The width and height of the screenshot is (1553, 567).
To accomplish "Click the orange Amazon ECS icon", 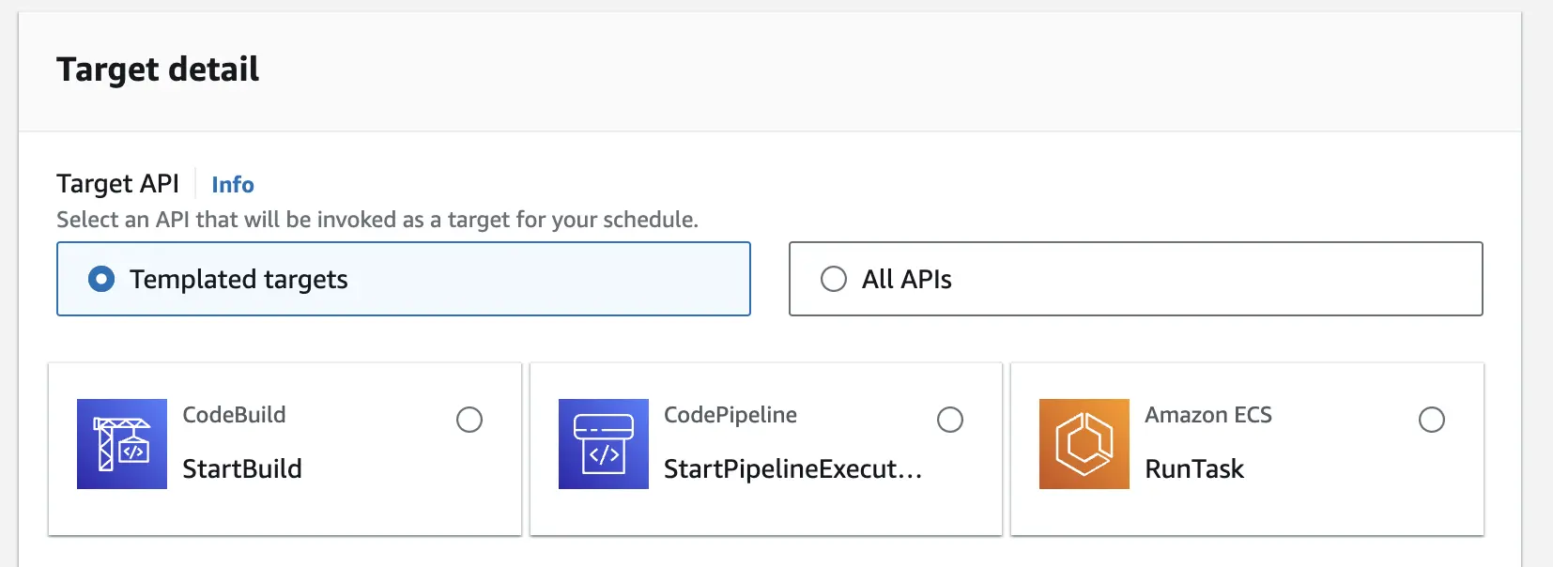I will tap(1084, 444).
